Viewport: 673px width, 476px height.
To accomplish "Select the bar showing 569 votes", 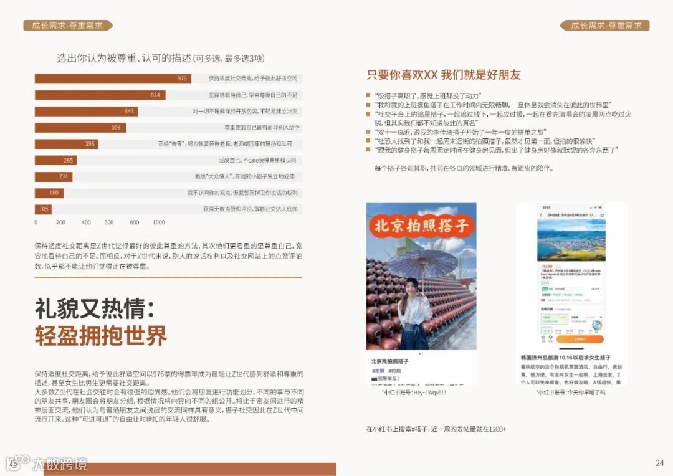I will coord(80,128).
